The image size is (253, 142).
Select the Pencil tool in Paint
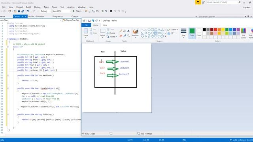(x=121, y=31)
